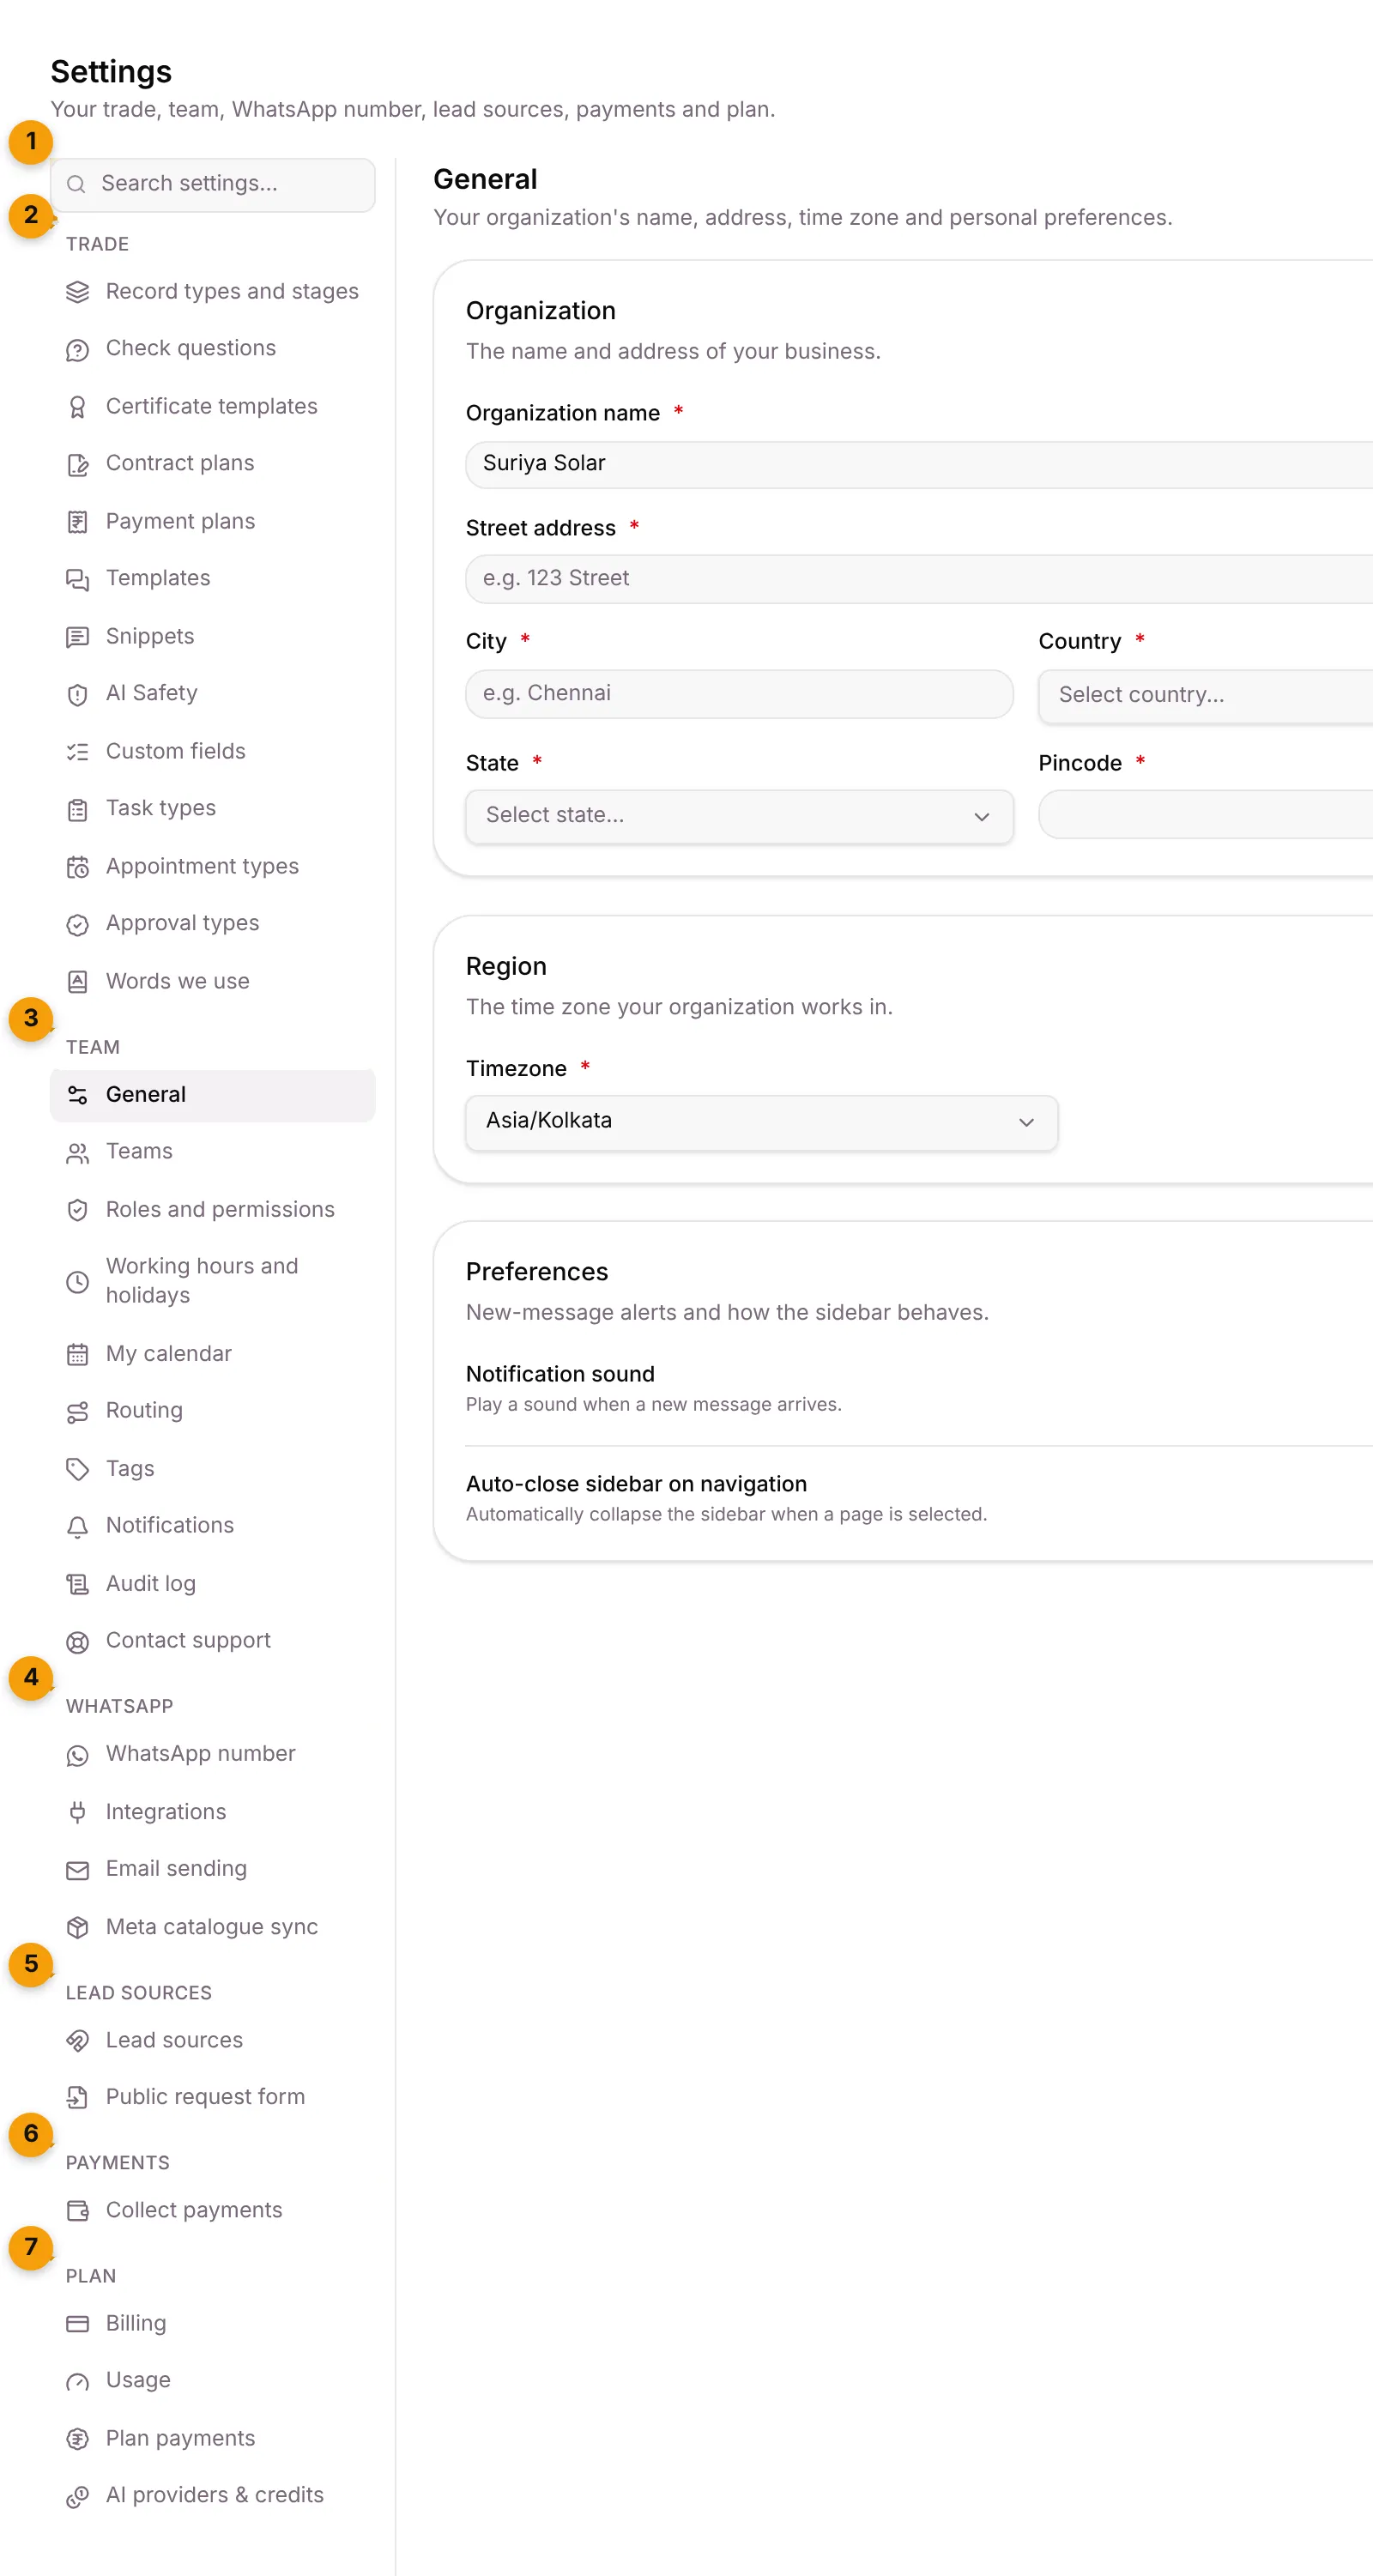The image size is (1373, 2576).
Task: Open the Templates settings page
Action: 213,579
